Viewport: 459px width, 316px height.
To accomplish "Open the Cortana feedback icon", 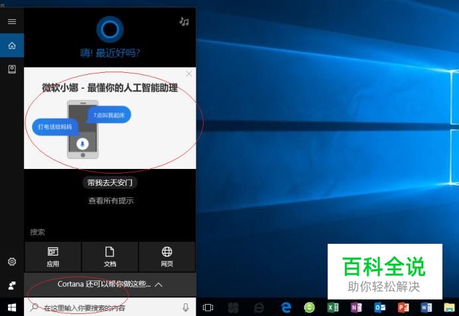I will coord(12,286).
